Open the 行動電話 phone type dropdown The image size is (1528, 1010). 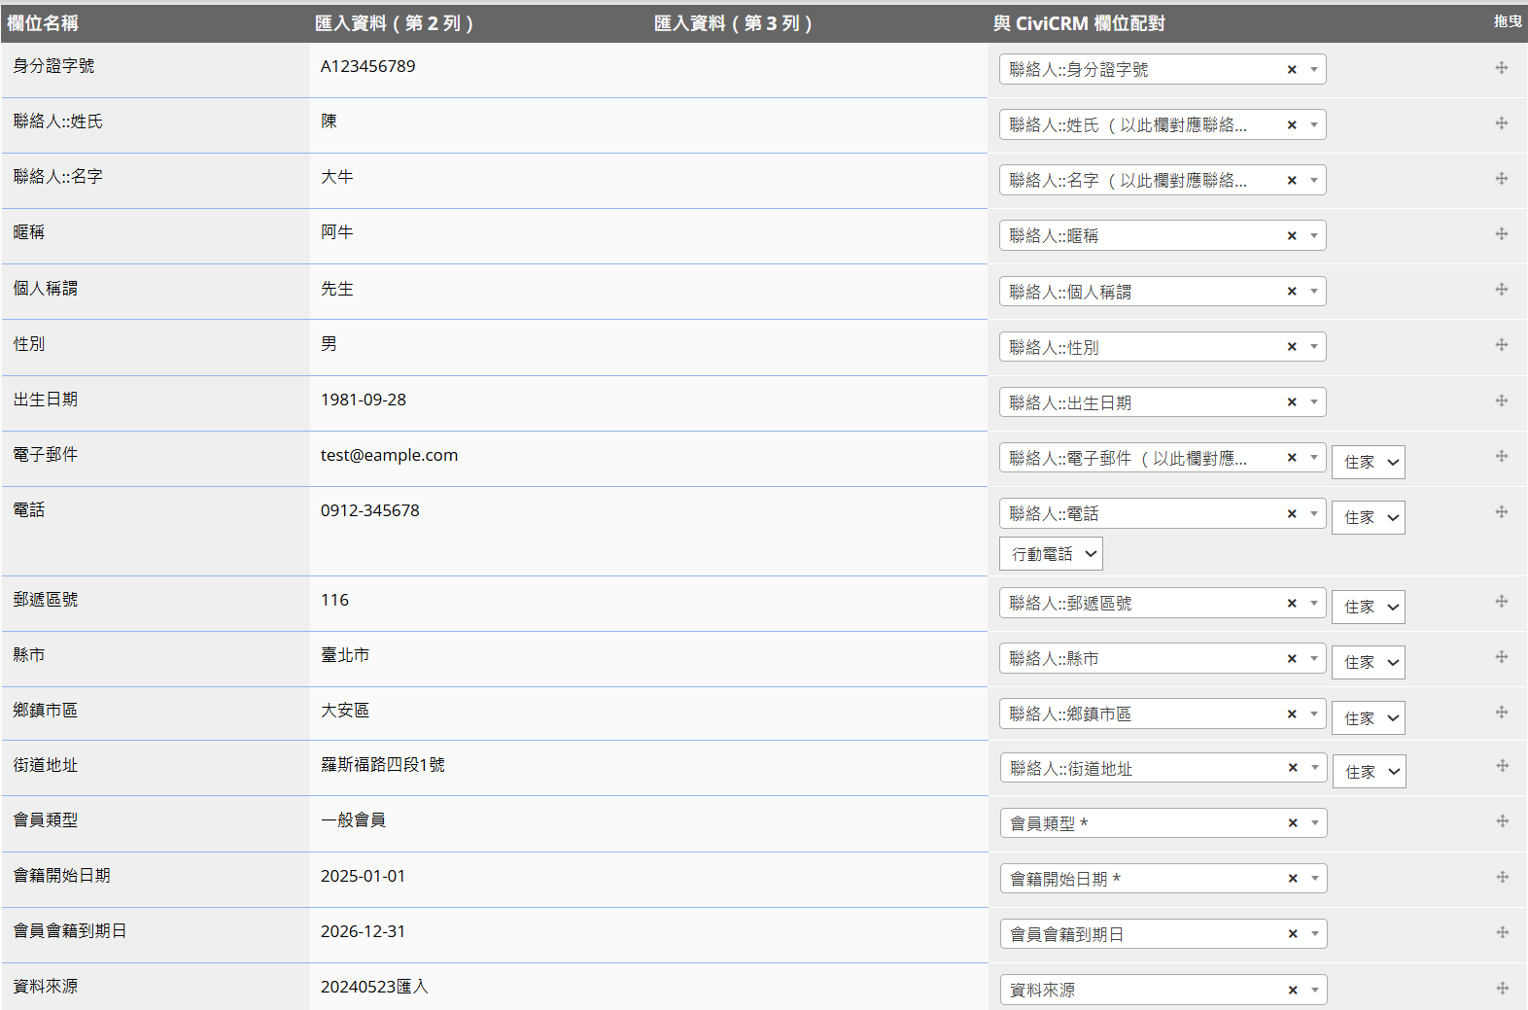pyautogui.click(x=1051, y=554)
